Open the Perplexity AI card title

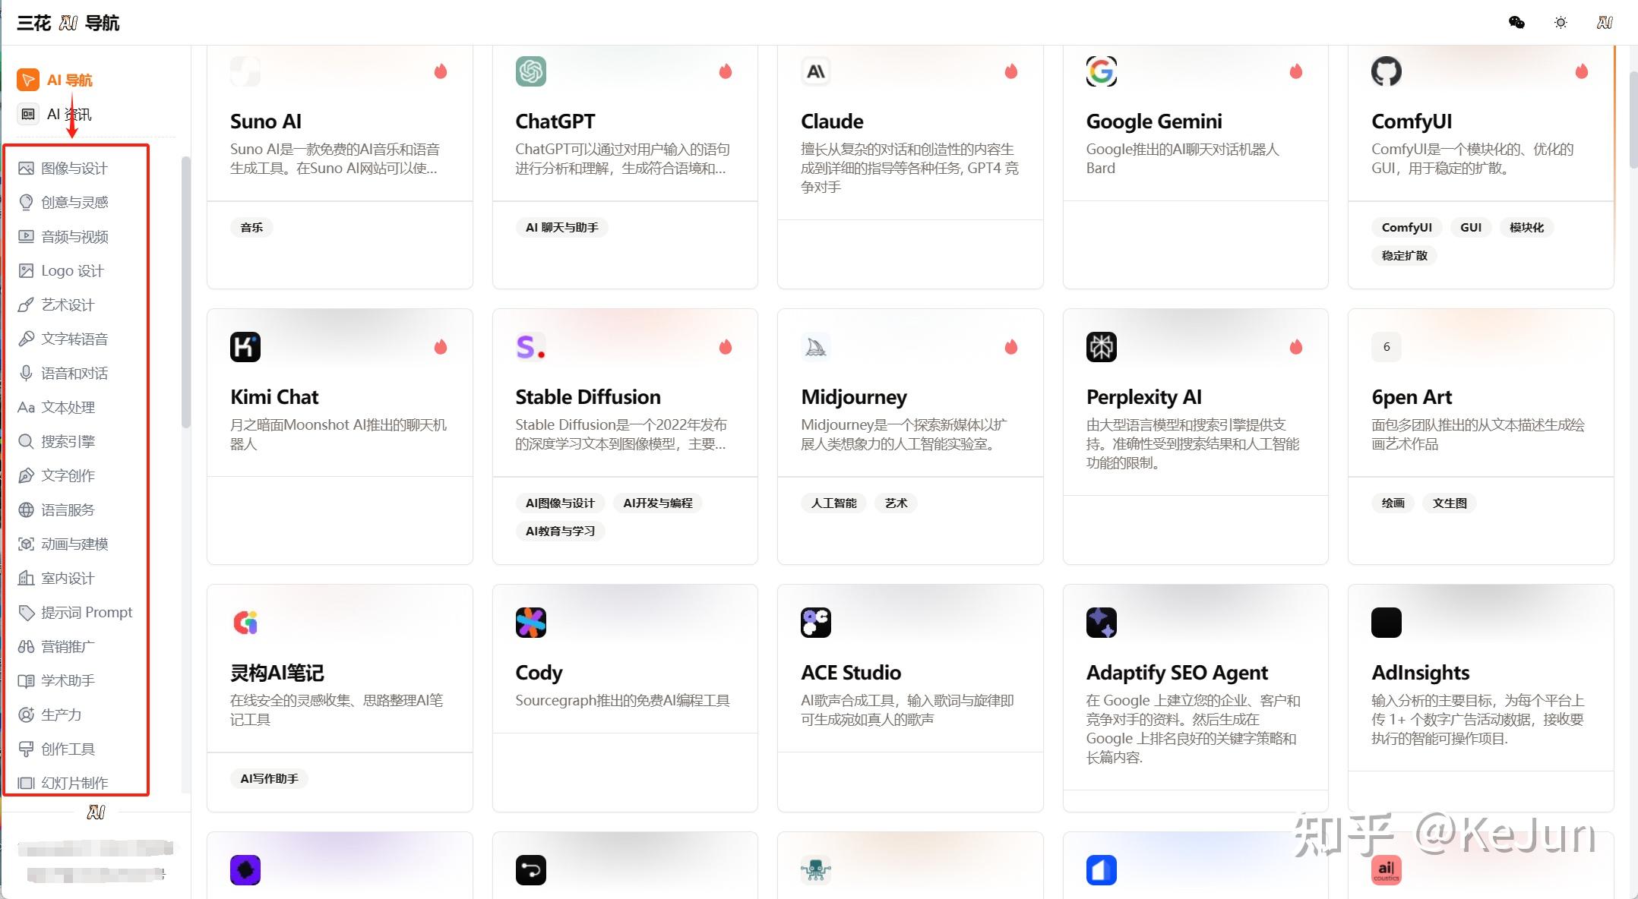coord(1144,397)
